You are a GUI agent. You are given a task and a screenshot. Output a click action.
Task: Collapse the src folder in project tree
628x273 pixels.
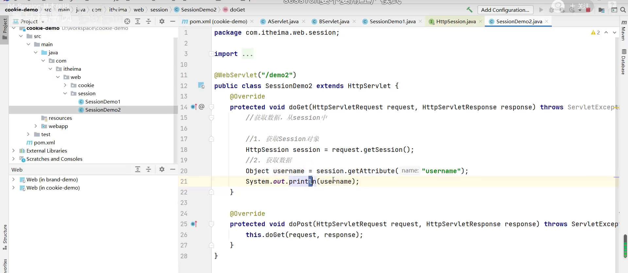coord(21,36)
